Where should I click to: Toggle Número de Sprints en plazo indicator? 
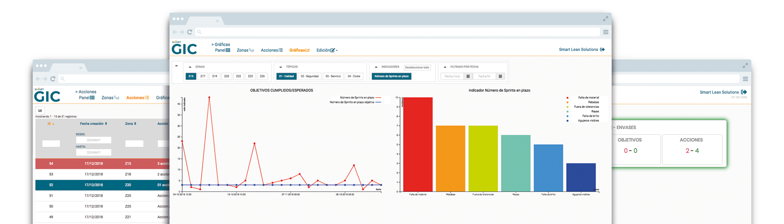392,76
